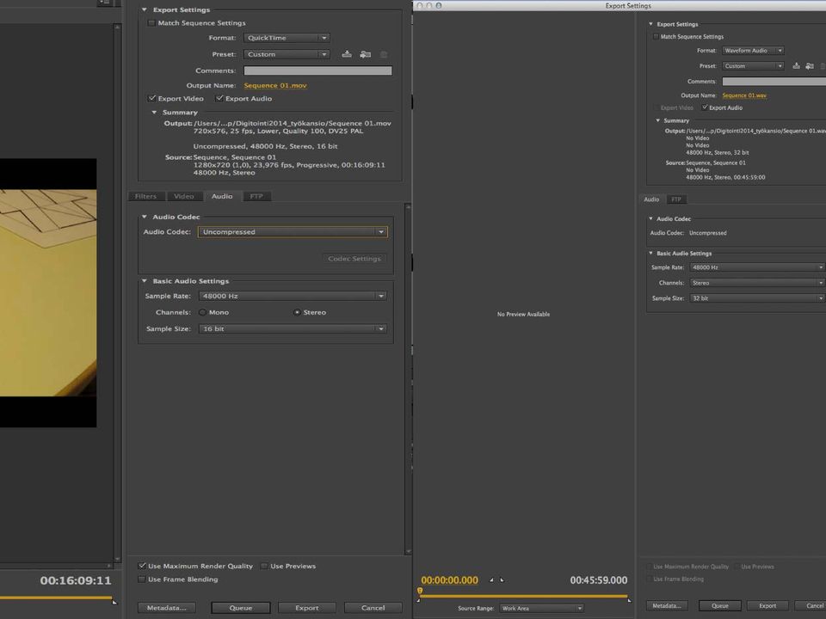Click the dimmed Delete Preset trash icon, QuickTime panel
The width and height of the screenshot is (826, 619).
(384, 53)
